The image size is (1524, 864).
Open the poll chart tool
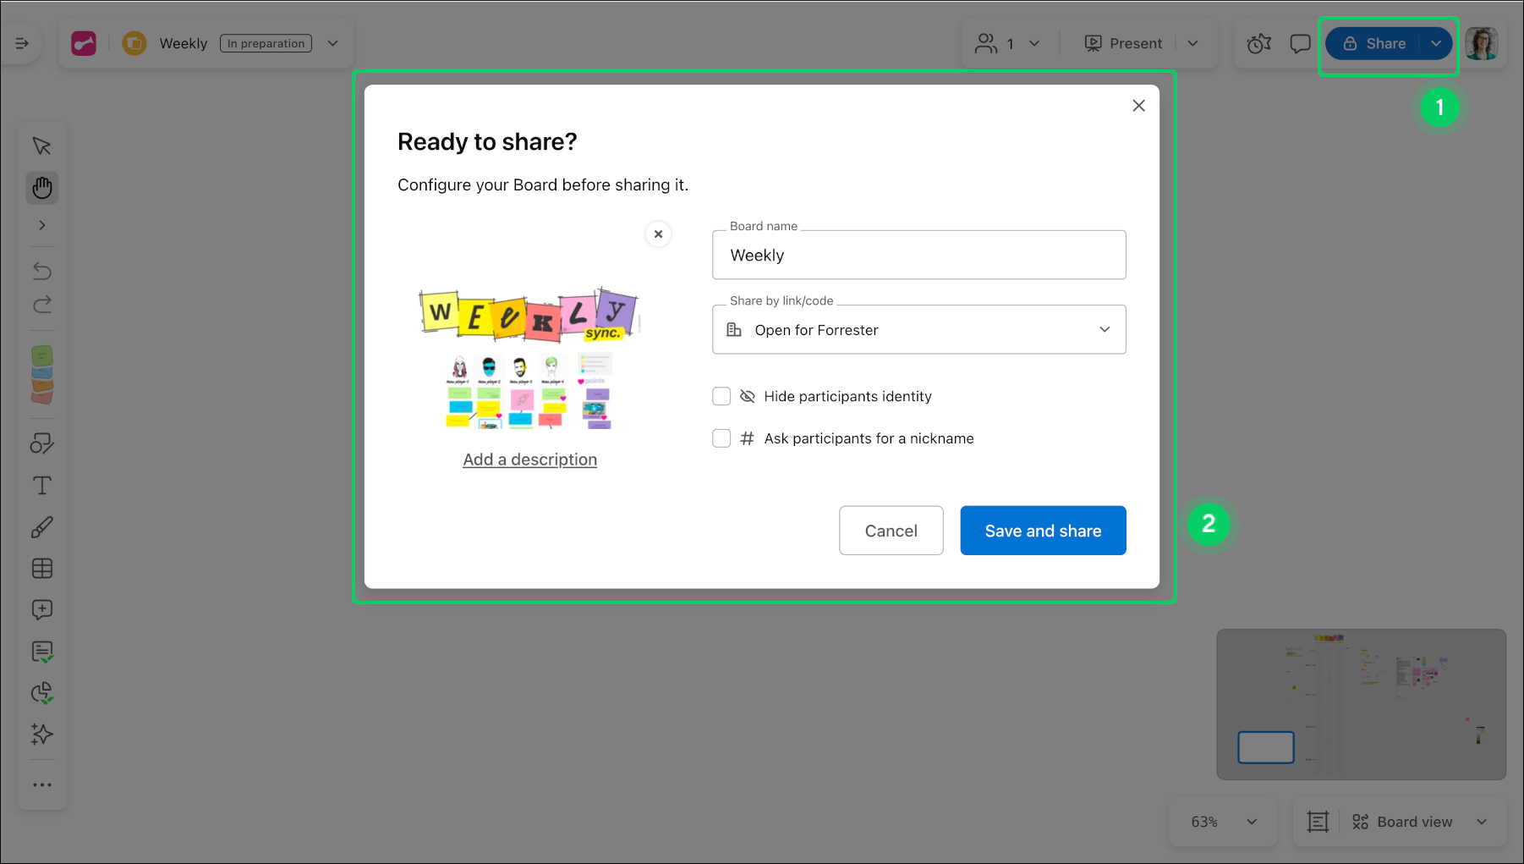42,693
